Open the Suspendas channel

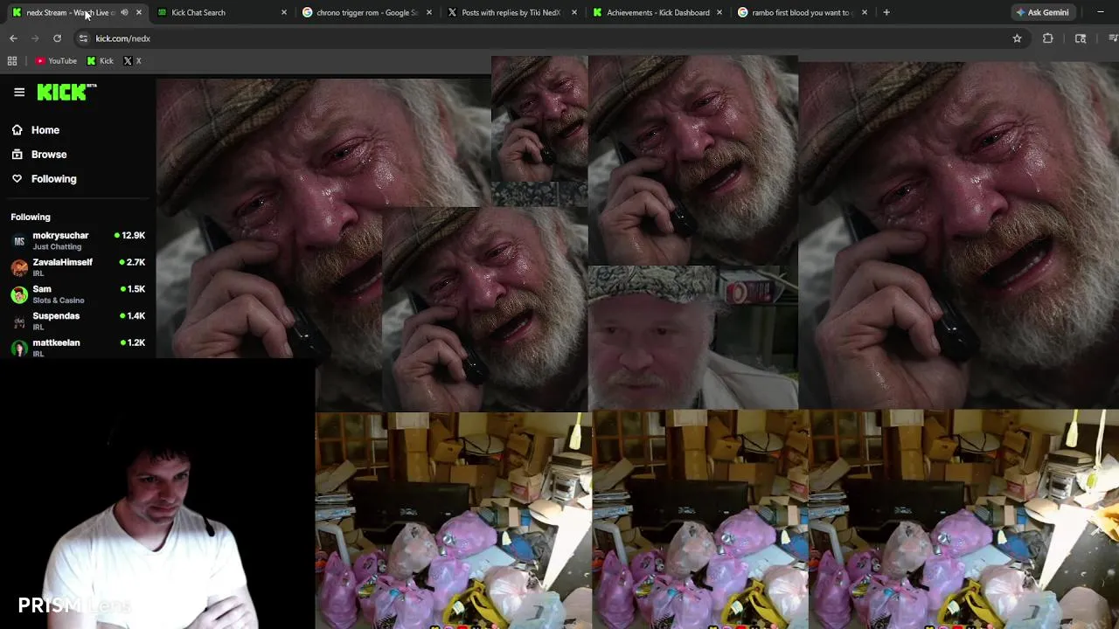(78, 321)
